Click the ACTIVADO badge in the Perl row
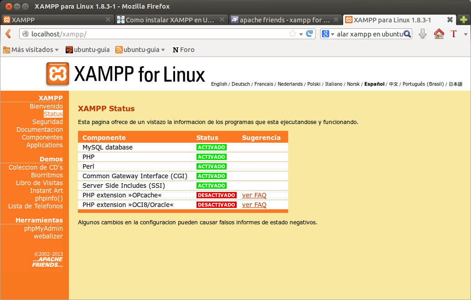This screenshot has height=300, width=471. coord(212,166)
